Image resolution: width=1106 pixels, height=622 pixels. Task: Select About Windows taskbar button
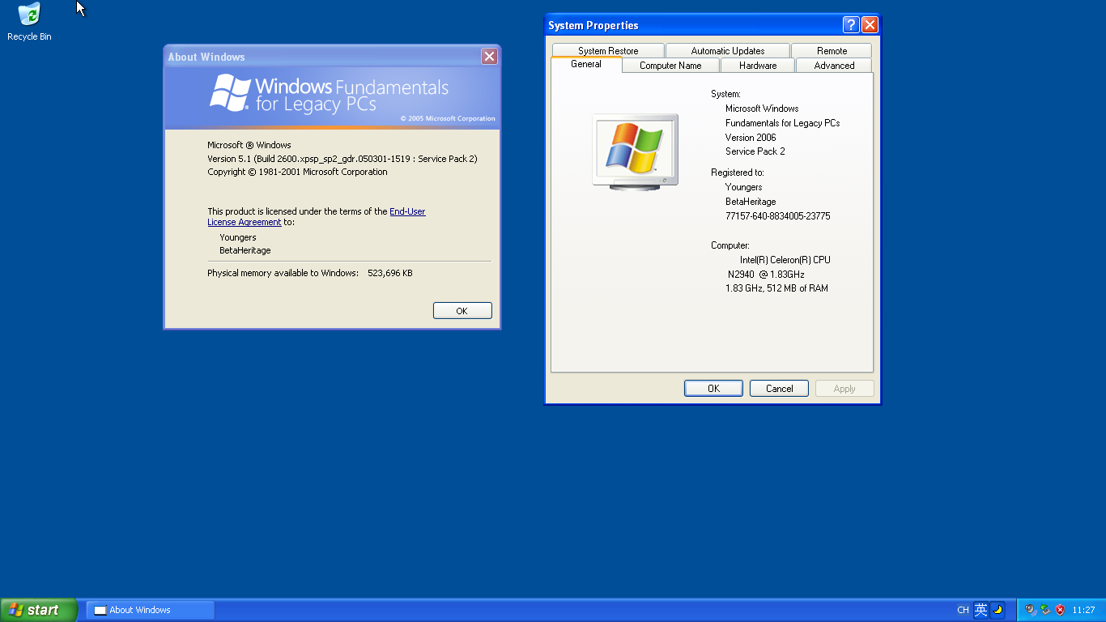coord(151,610)
